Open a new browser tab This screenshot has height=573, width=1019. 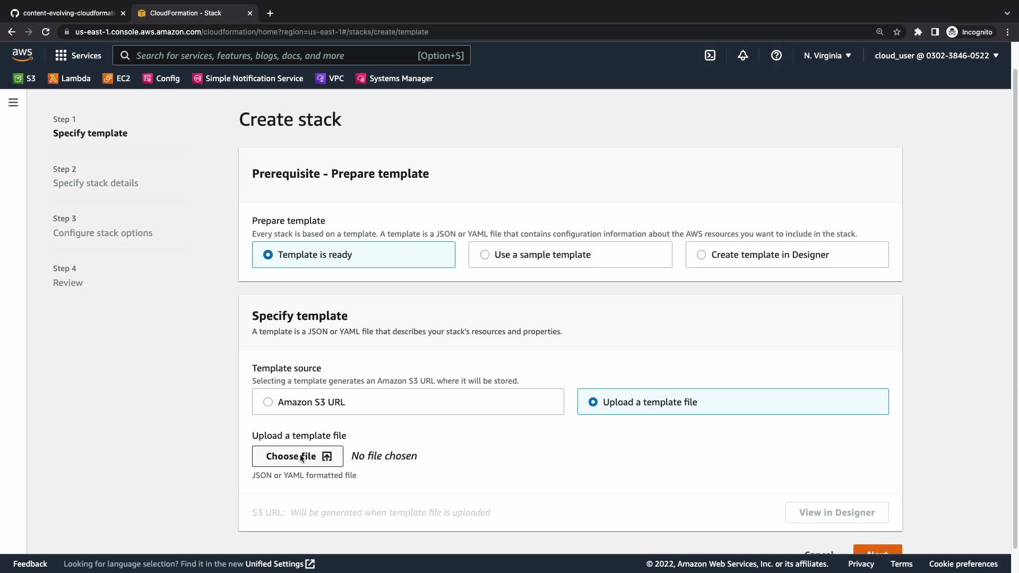(x=270, y=13)
